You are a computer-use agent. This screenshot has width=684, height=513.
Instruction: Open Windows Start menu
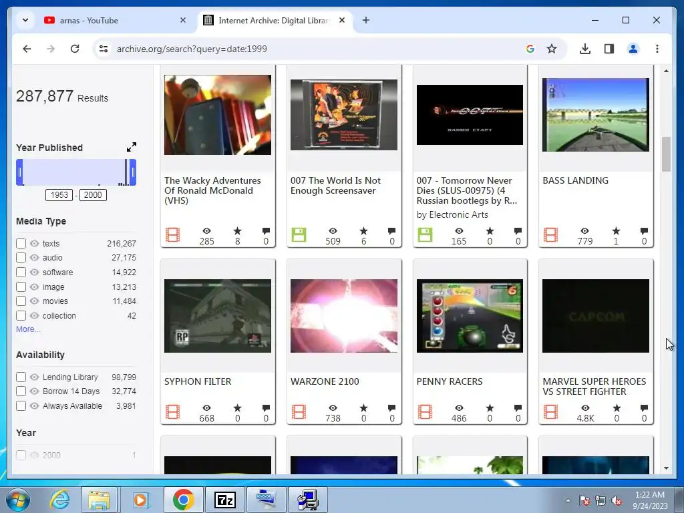(x=18, y=500)
